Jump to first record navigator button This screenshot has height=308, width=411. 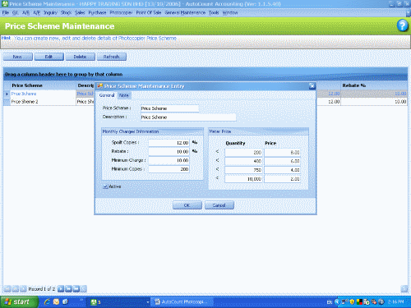point(7,288)
